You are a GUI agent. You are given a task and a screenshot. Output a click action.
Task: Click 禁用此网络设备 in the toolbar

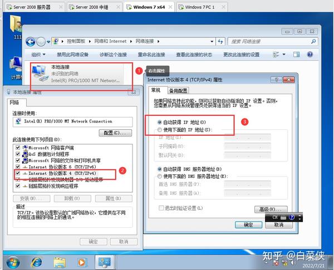pyautogui.click(x=72, y=55)
